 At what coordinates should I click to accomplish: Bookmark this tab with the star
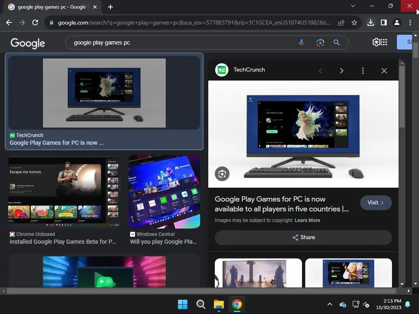(x=354, y=23)
